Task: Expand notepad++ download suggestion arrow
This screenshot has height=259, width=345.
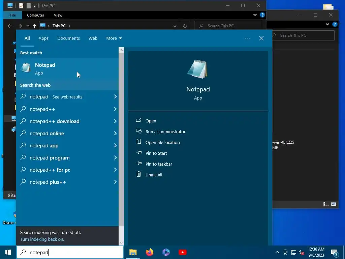Action: [x=115, y=121]
